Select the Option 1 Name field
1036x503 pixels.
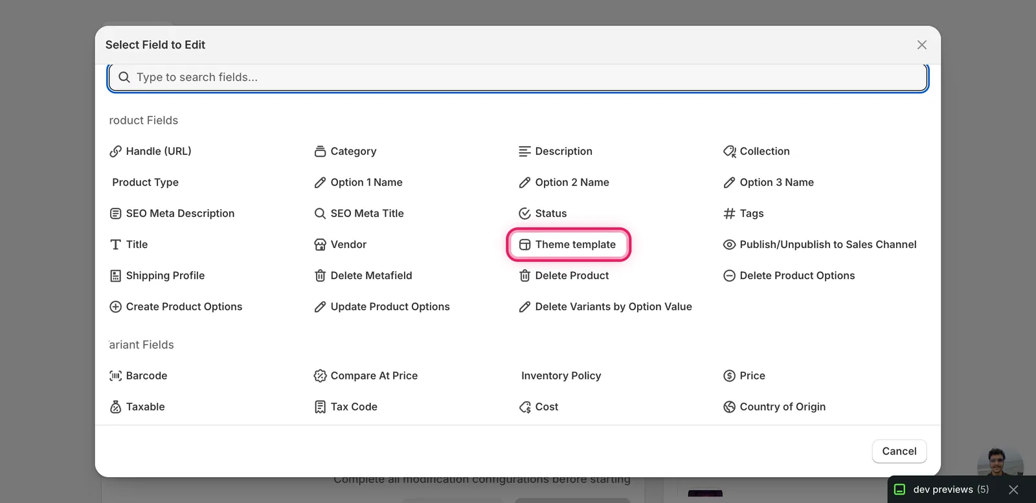pyautogui.click(x=358, y=183)
